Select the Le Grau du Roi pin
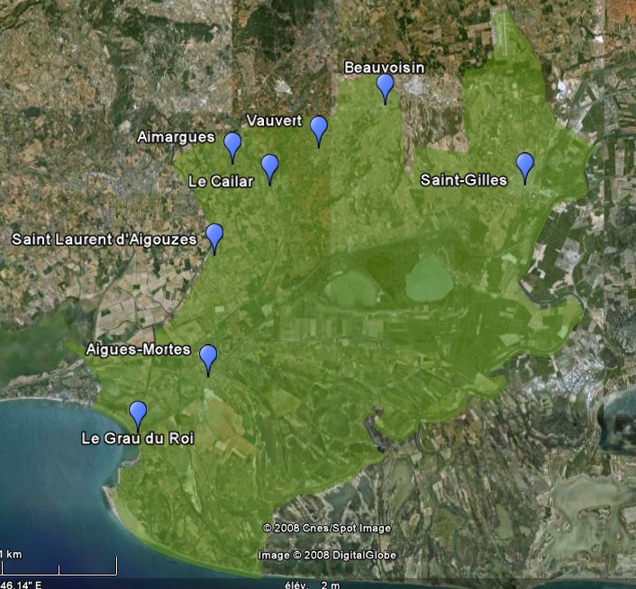 [138, 413]
